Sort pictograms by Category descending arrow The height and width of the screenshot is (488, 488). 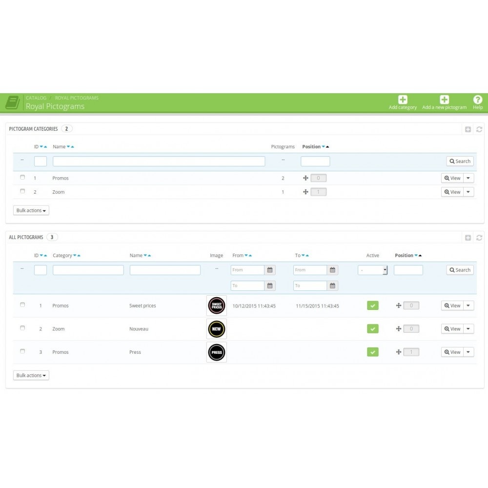75,256
